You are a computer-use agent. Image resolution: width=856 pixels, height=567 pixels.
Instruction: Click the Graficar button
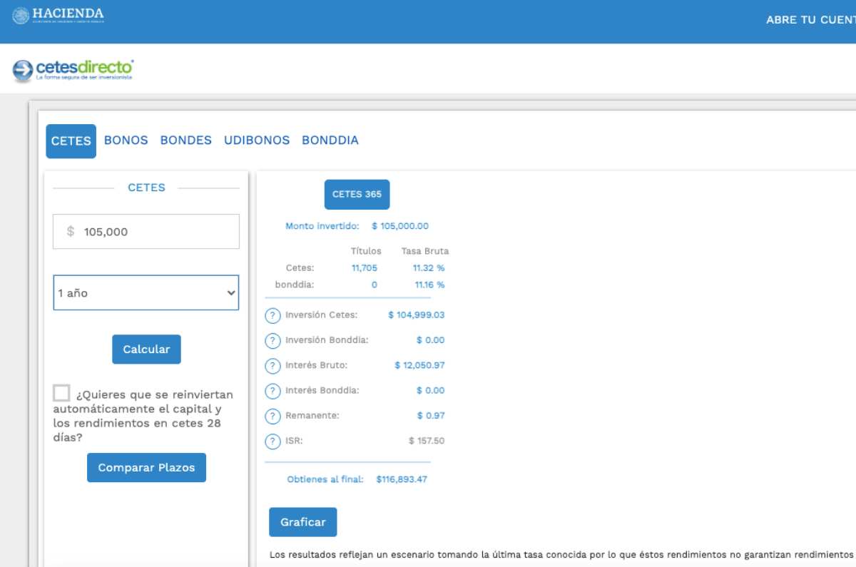303,522
